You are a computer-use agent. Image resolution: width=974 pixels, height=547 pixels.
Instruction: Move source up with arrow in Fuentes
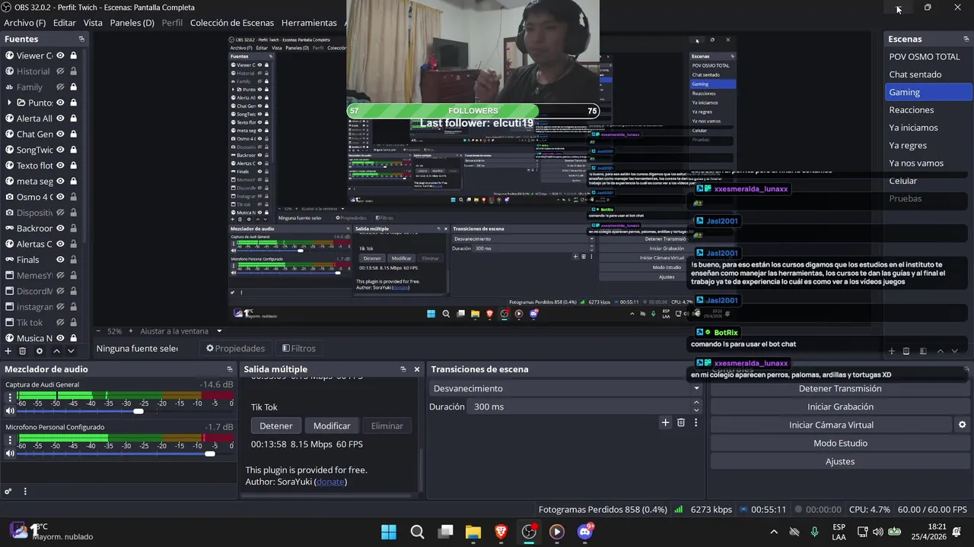58,351
